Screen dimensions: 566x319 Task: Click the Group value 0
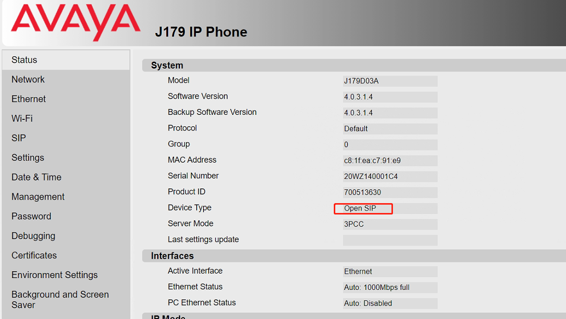click(390, 144)
